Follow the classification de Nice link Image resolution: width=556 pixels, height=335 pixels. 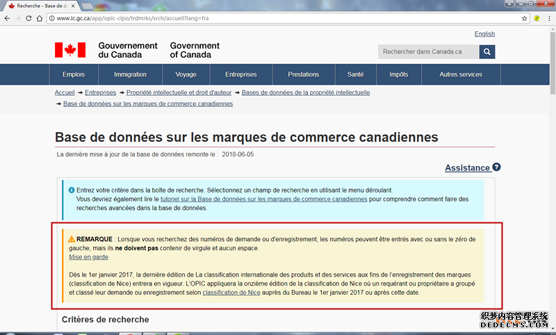231,293
